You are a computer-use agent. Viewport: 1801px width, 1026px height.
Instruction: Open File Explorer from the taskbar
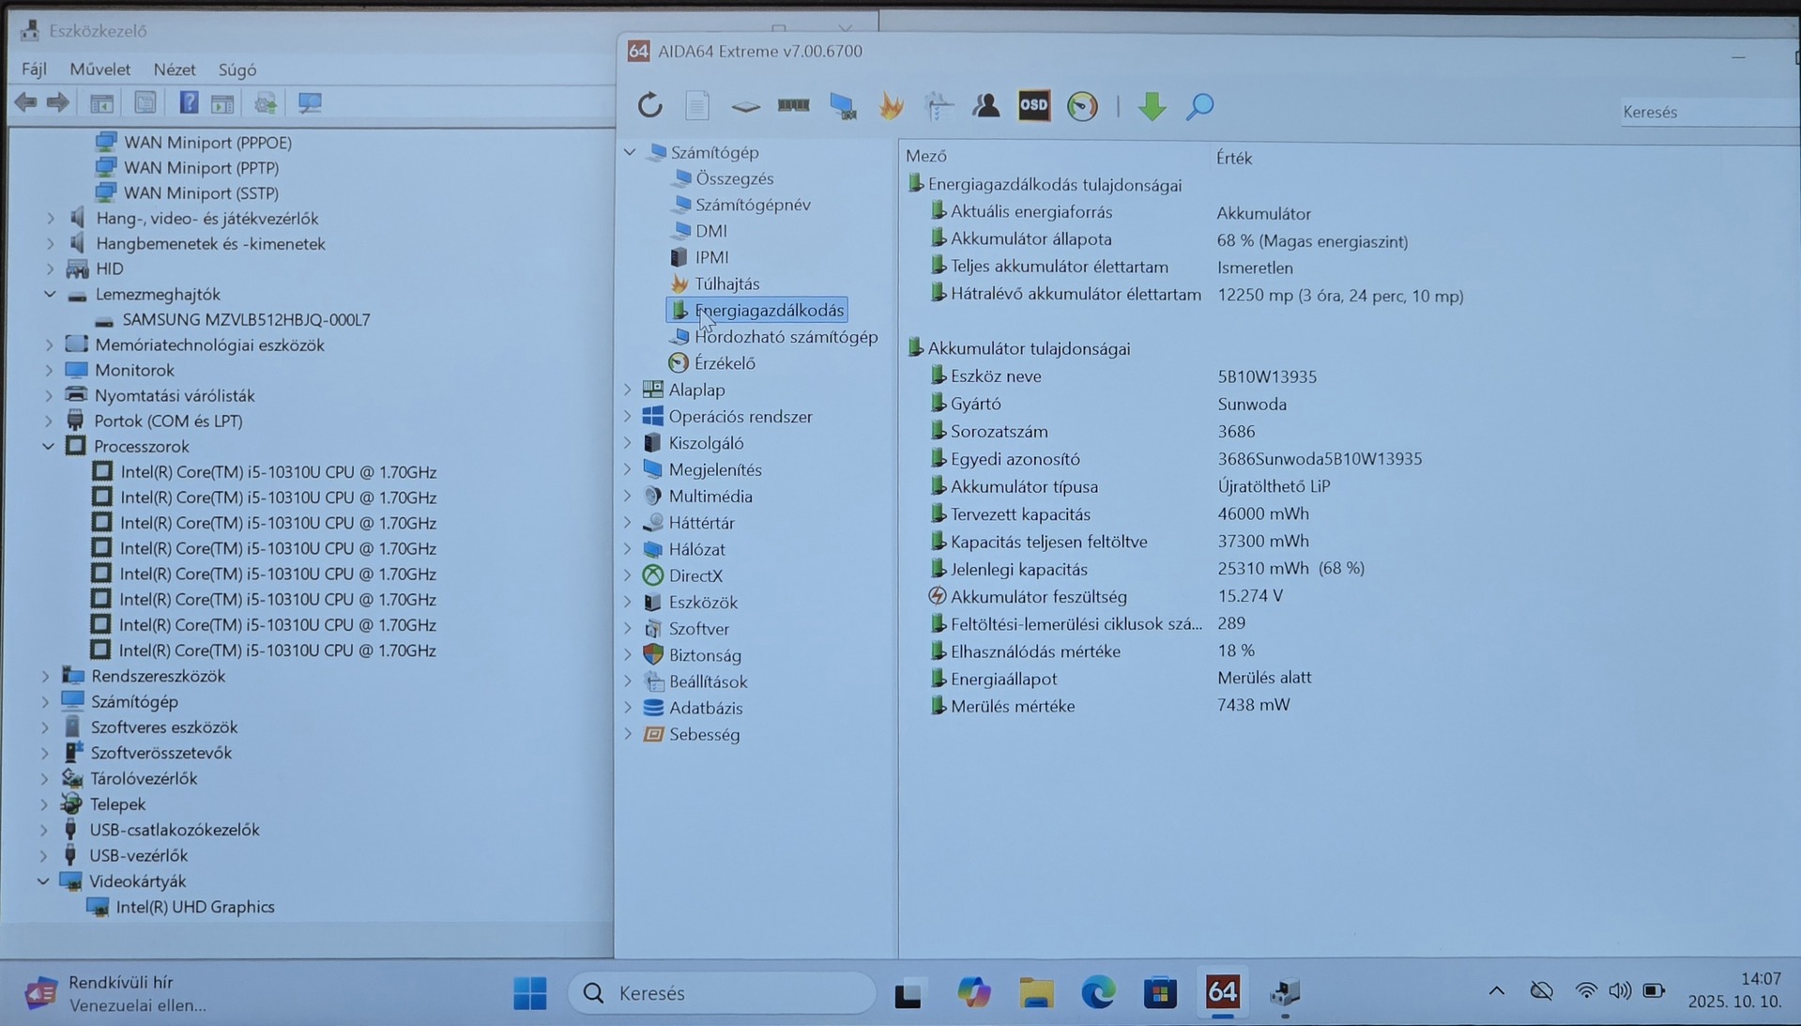click(x=1036, y=992)
